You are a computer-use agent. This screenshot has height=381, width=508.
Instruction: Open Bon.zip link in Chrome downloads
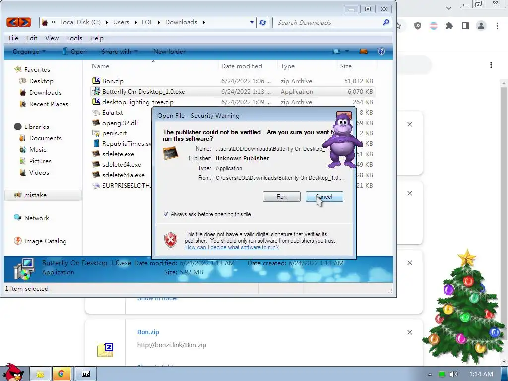tap(148, 332)
